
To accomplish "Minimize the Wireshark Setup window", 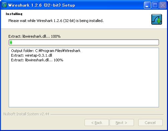I will [147, 5].
